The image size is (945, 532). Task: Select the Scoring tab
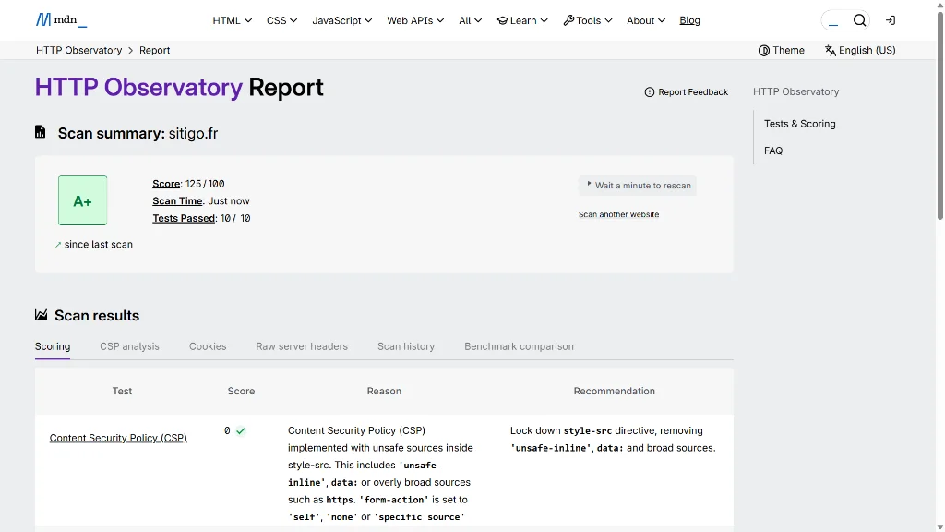pyautogui.click(x=53, y=346)
